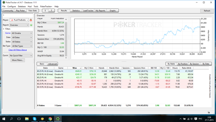Open taskbar search magnifier
This screenshot has width=216, height=122.
click(x=11, y=119)
